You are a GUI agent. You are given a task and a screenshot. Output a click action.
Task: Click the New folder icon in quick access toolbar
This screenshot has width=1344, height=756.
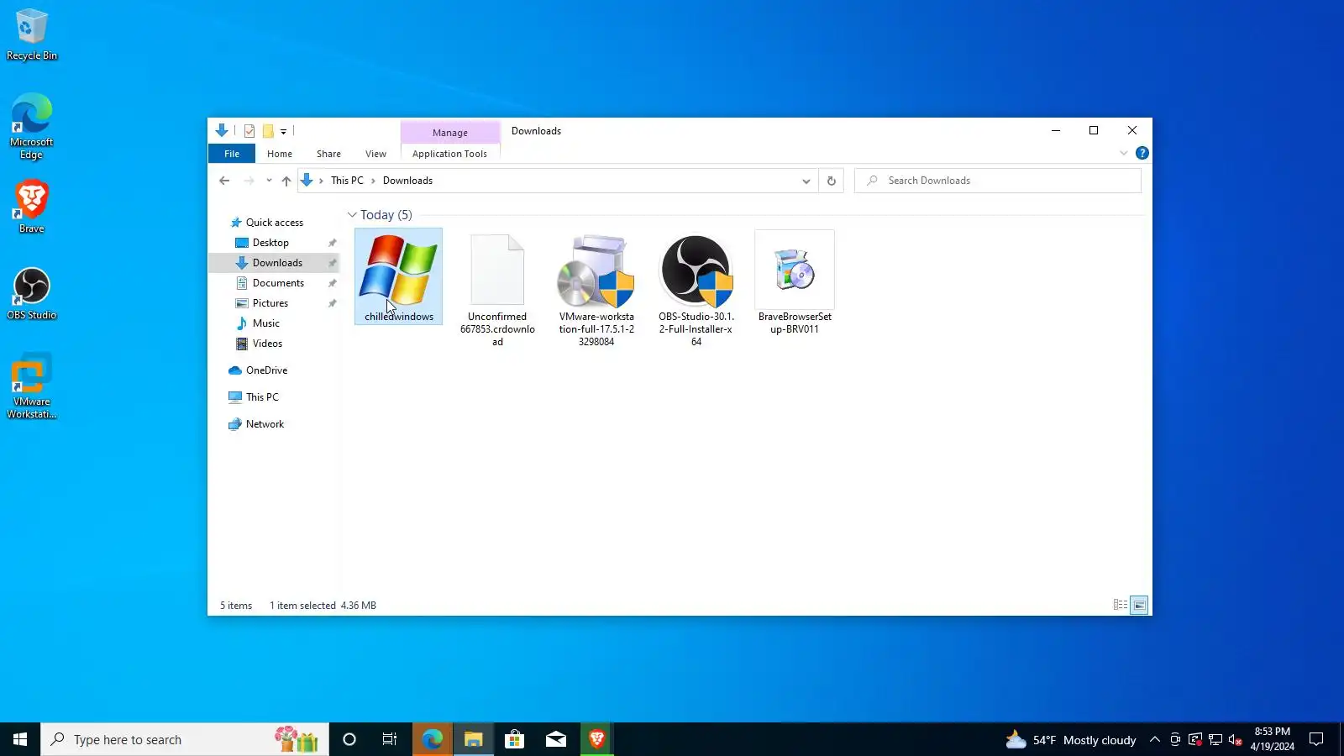[268, 131]
